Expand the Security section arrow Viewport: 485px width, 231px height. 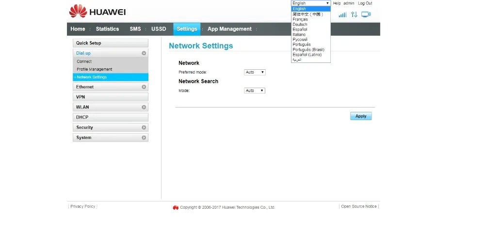(x=144, y=127)
